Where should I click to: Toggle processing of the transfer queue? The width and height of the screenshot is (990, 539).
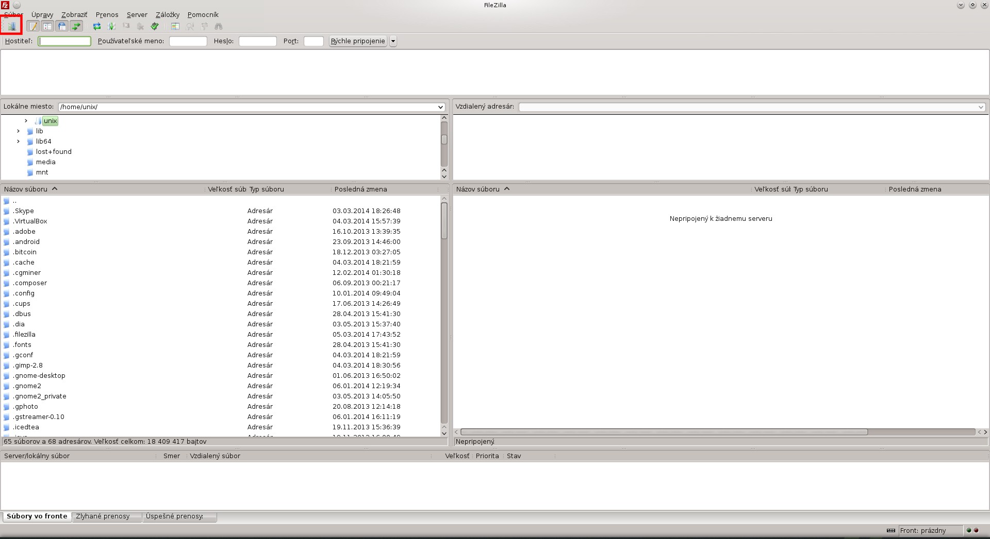pyautogui.click(x=111, y=26)
